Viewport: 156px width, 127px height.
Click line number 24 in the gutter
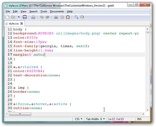click(x=10, y=84)
